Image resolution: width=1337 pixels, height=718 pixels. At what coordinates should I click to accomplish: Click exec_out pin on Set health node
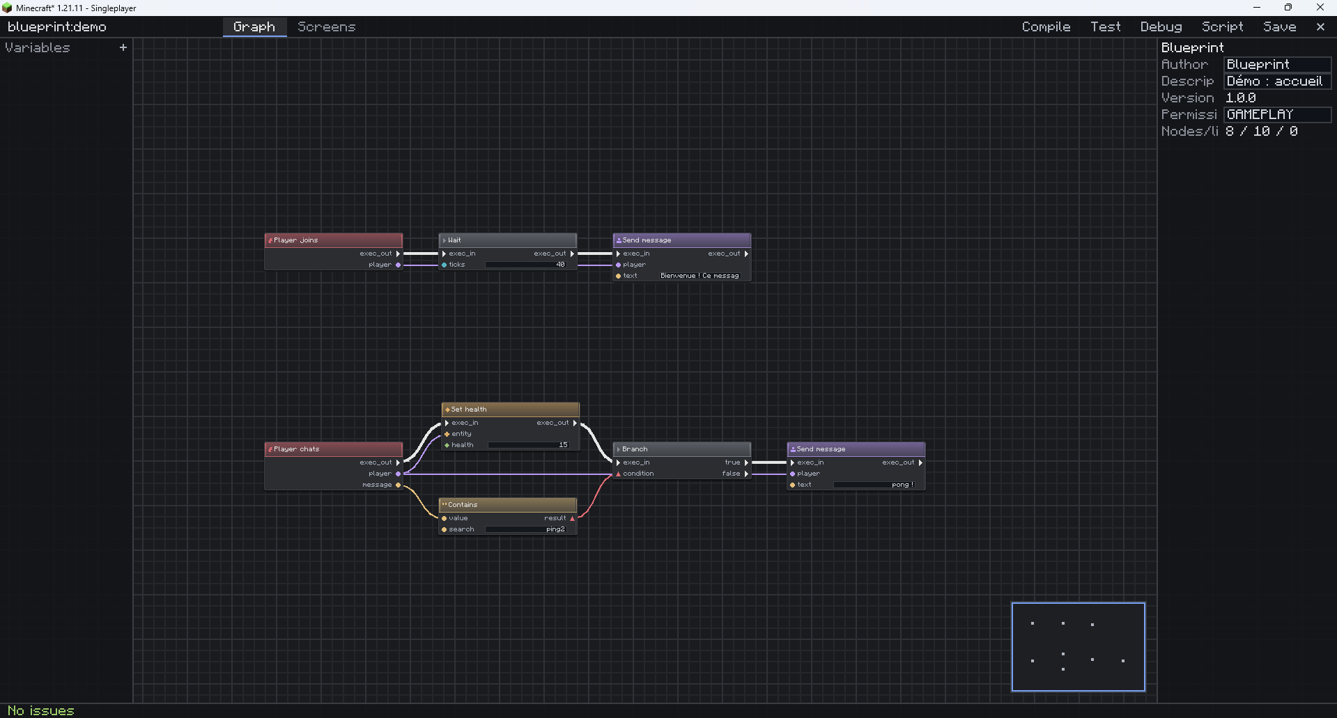(575, 423)
